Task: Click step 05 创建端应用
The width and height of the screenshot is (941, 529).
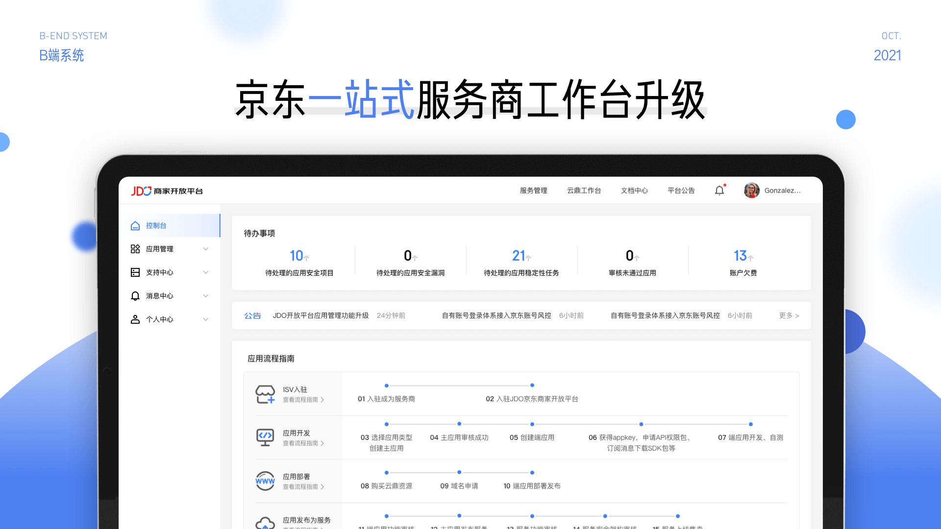Action: tap(532, 437)
